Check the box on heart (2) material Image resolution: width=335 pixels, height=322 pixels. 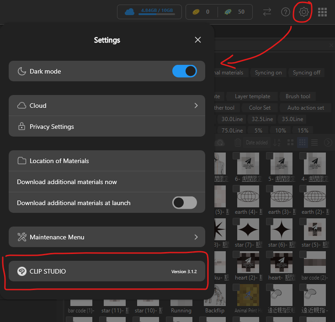236,254
